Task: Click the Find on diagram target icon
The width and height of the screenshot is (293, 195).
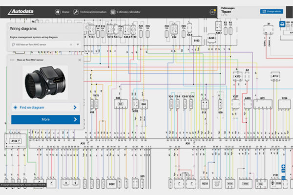Action: point(16,108)
